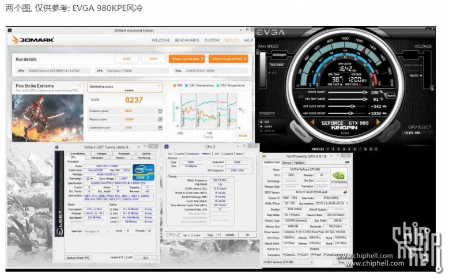Switch to the Sensors tab in GPU-Z
Screen dimensions: 449x280
tap(286, 162)
